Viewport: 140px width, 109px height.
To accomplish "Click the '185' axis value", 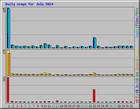I will point(4,10).
